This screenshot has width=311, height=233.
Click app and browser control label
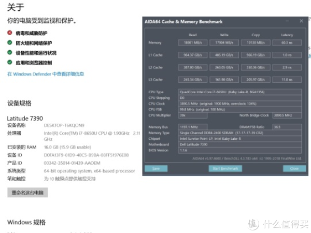point(34,63)
